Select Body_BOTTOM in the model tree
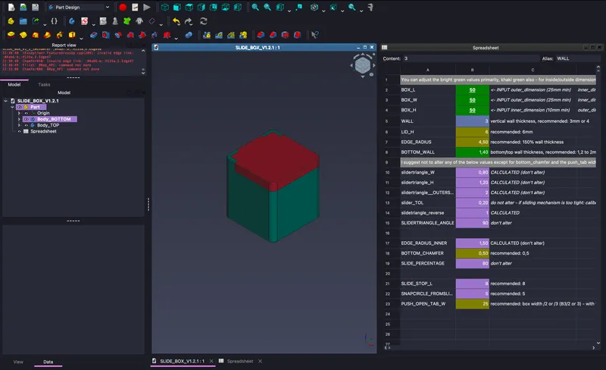This screenshot has width=606, height=370. tap(54, 119)
